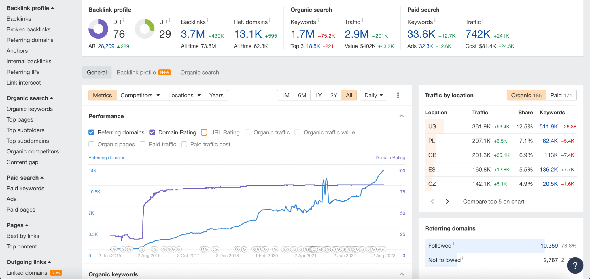Switch to the Organic search tab
The image size is (590, 279).
(199, 72)
